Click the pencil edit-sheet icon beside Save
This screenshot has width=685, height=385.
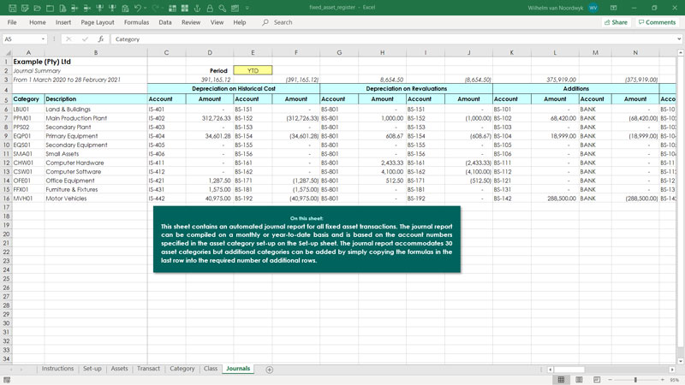[x=25, y=8]
